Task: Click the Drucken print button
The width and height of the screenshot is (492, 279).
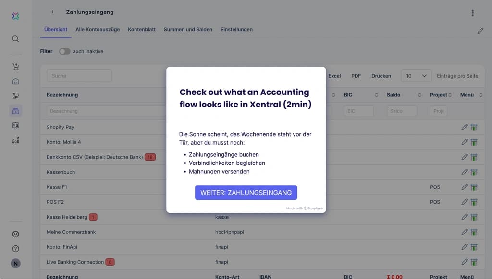Action: click(x=381, y=76)
